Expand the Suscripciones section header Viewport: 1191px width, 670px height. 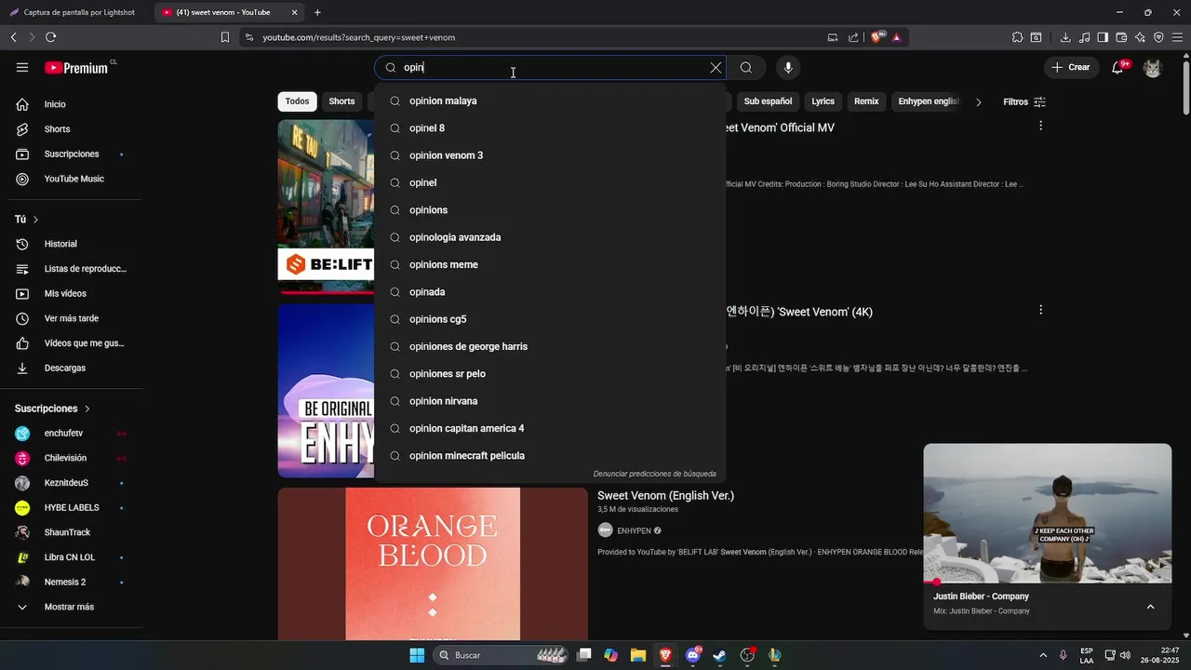[53, 409]
